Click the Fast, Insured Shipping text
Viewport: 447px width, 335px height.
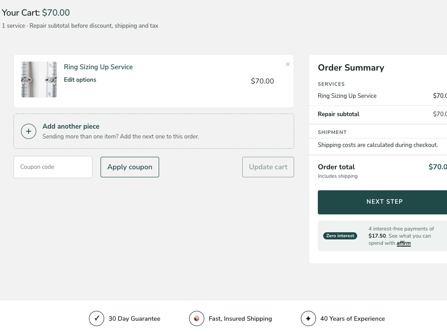pyautogui.click(x=240, y=318)
